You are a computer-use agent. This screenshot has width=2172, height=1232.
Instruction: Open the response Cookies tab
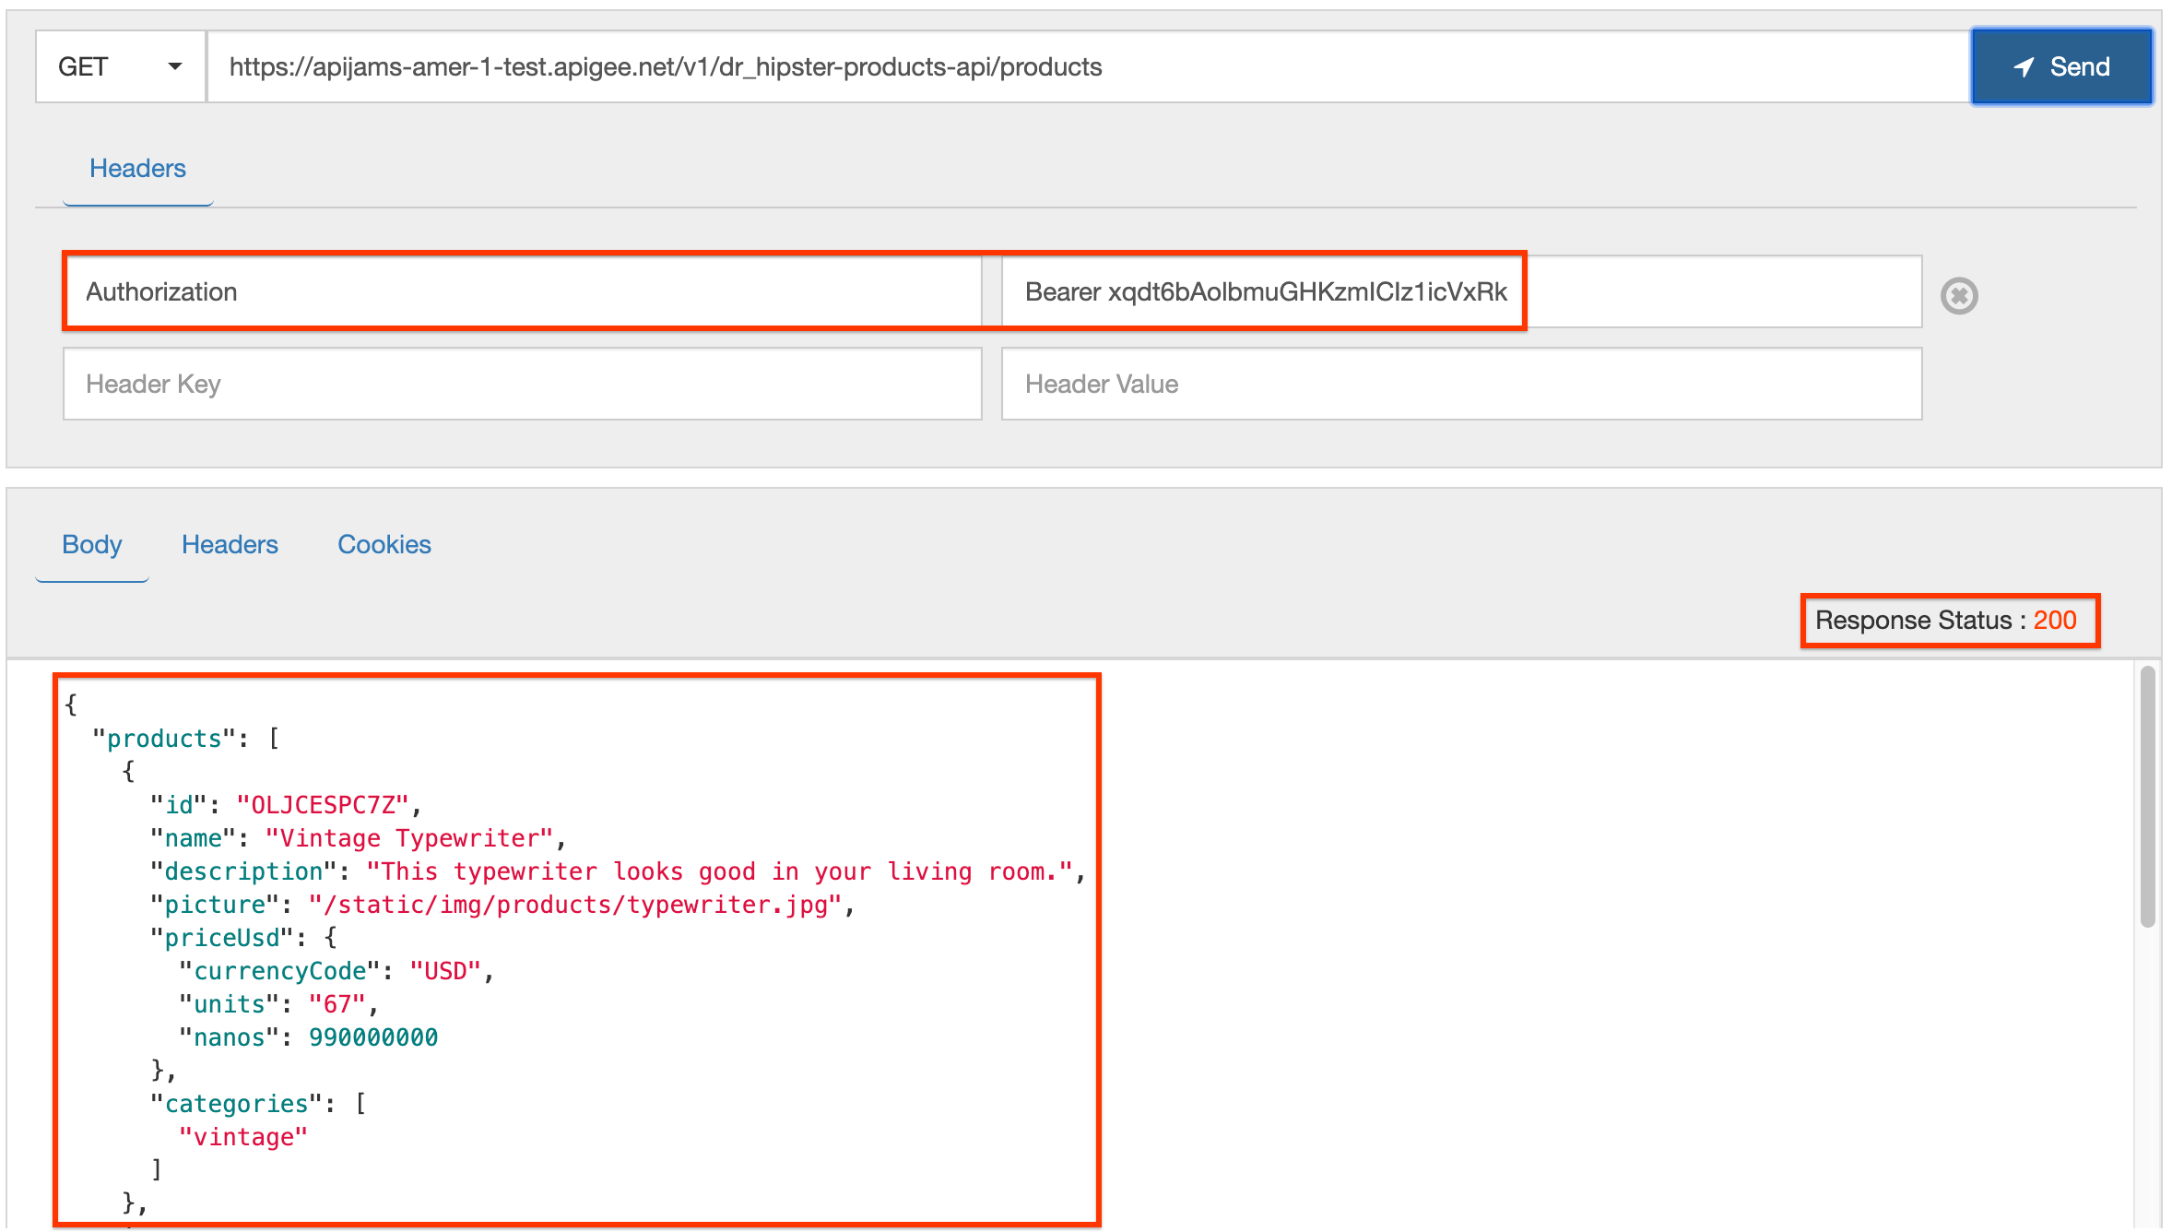point(384,544)
